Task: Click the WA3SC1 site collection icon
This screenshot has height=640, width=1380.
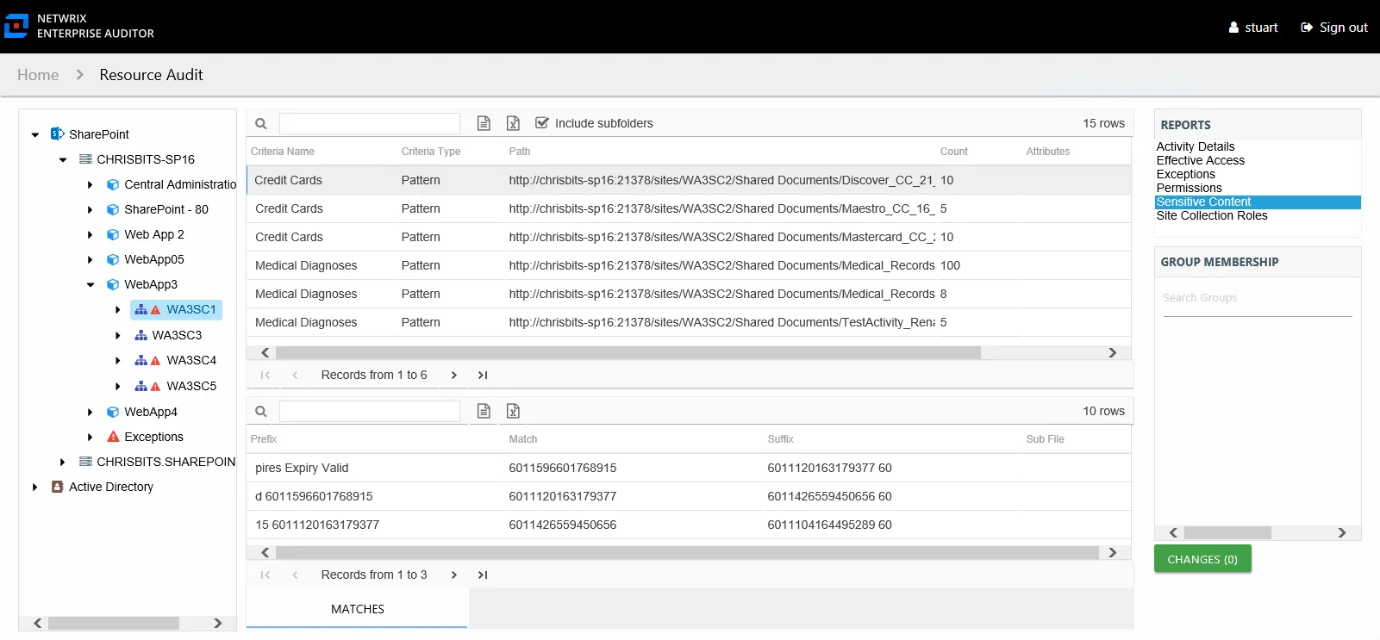Action: point(141,309)
